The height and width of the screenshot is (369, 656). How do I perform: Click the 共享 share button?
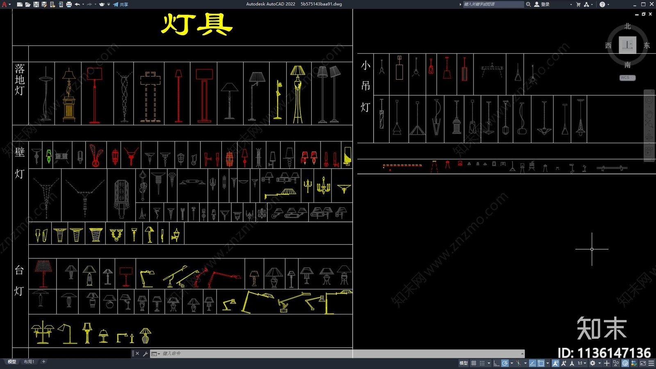(x=119, y=4)
